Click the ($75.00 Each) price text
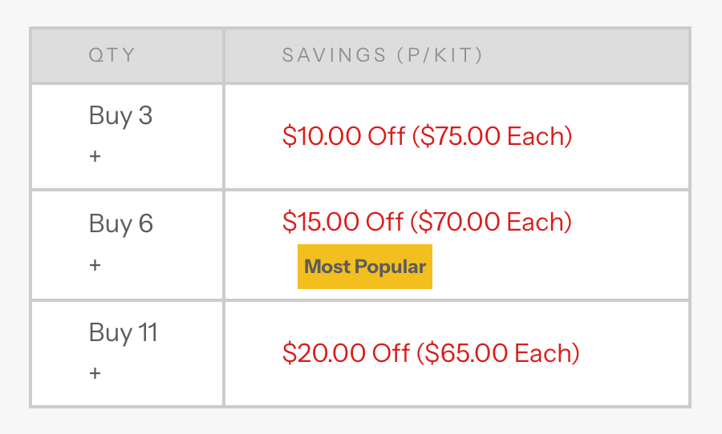722x434 pixels. coord(492,136)
